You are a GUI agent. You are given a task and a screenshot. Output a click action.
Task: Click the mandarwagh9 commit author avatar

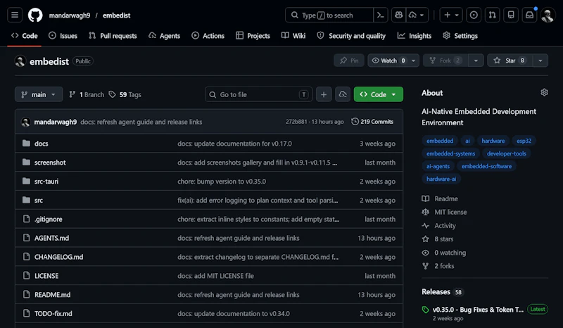pyautogui.click(x=25, y=122)
